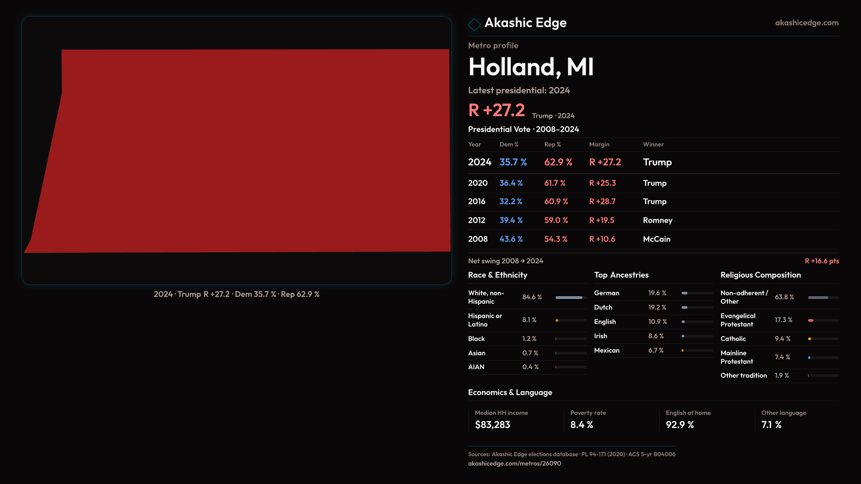This screenshot has width=861, height=484.
Task: Click the German ancestry percentage bar
Action: tap(685, 293)
